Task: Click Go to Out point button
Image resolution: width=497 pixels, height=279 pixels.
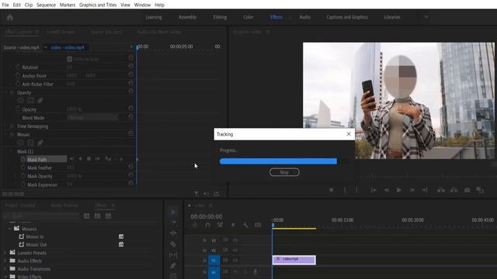Action: pos(425,190)
